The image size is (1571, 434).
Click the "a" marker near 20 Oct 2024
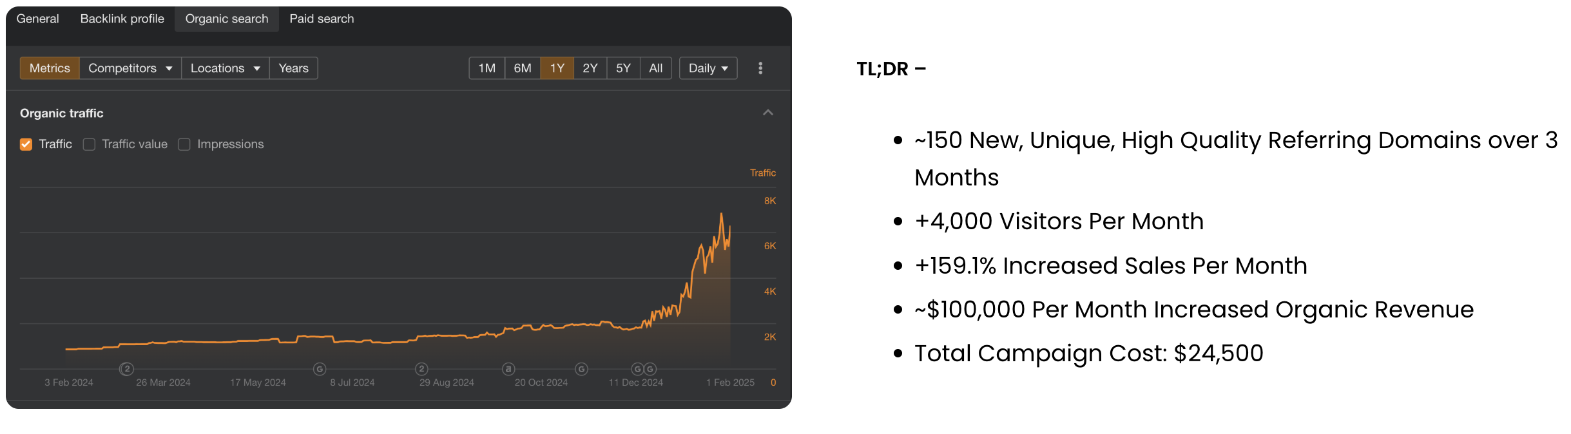(x=508, y=369)
